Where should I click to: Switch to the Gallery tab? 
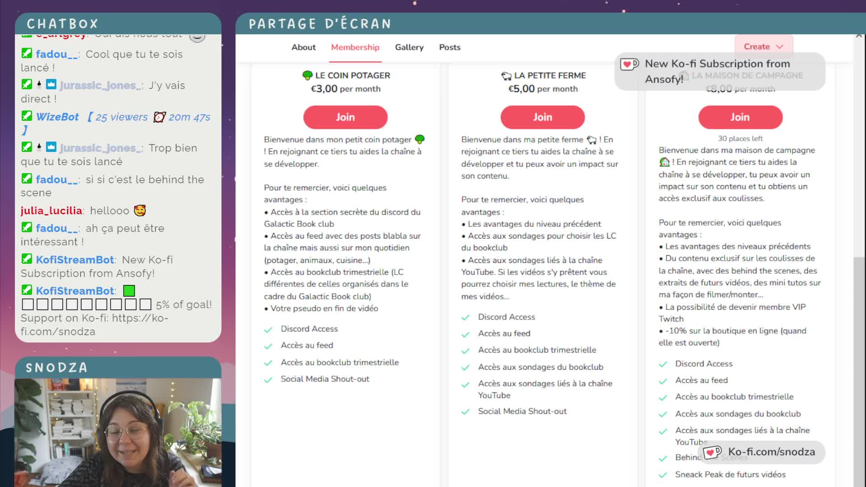click(409, 47)
